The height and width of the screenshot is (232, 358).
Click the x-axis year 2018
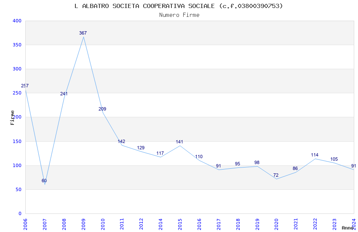coord(238,224)
